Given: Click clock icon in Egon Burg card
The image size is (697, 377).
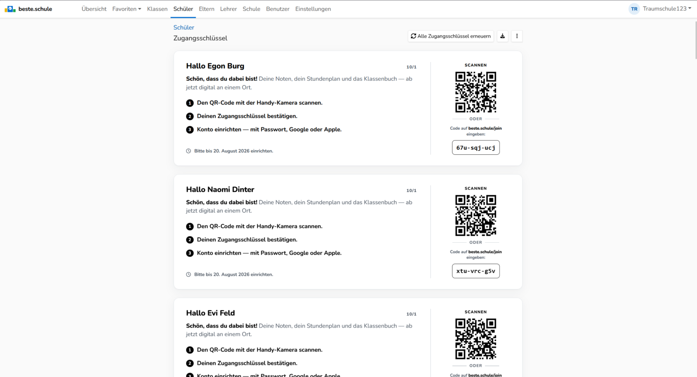Looking at the screenshot, I should pyautogui.click(x=188, y=151).
